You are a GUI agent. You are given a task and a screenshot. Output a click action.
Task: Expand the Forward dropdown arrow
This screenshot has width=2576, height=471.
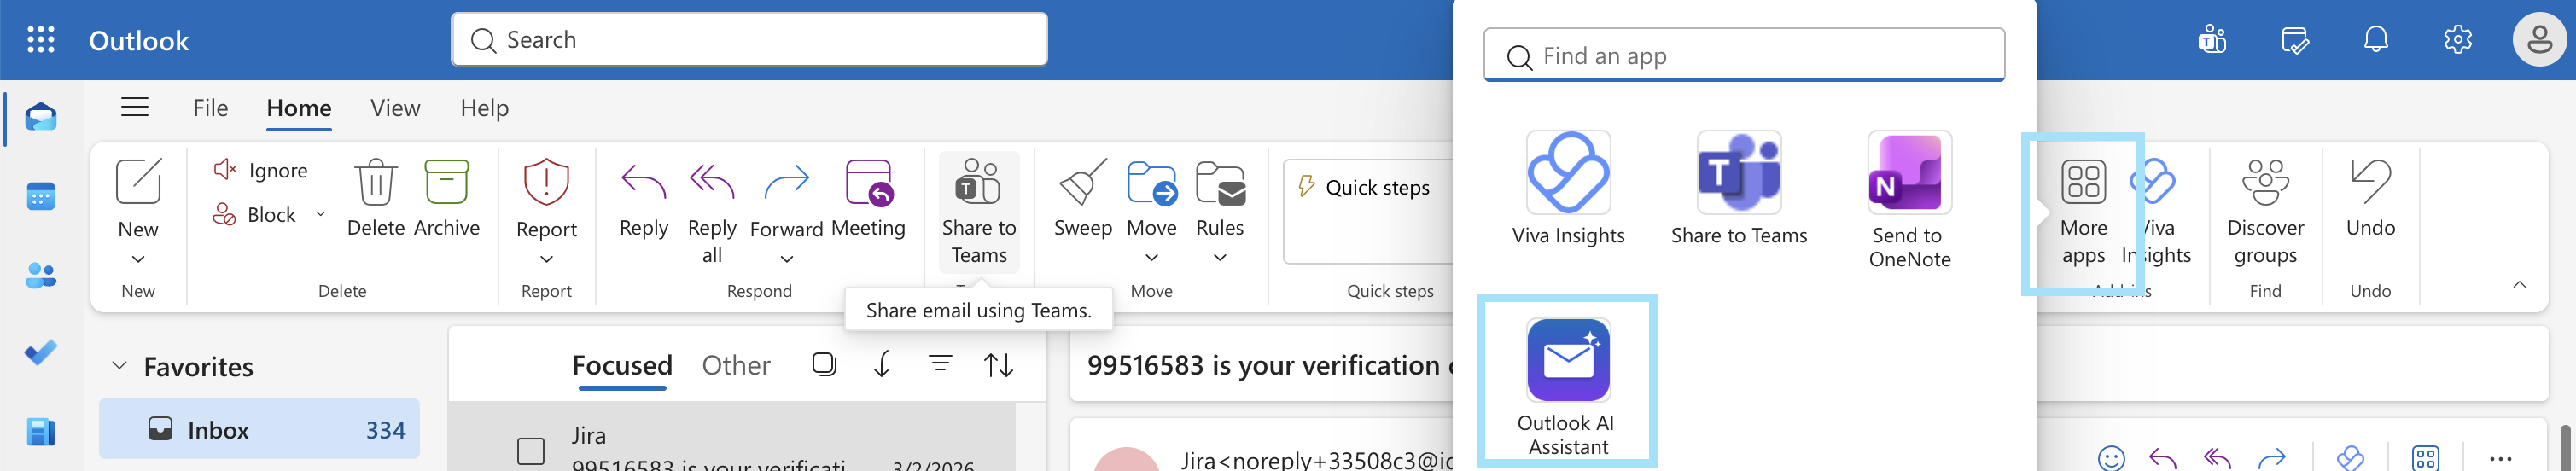[787, 260]
